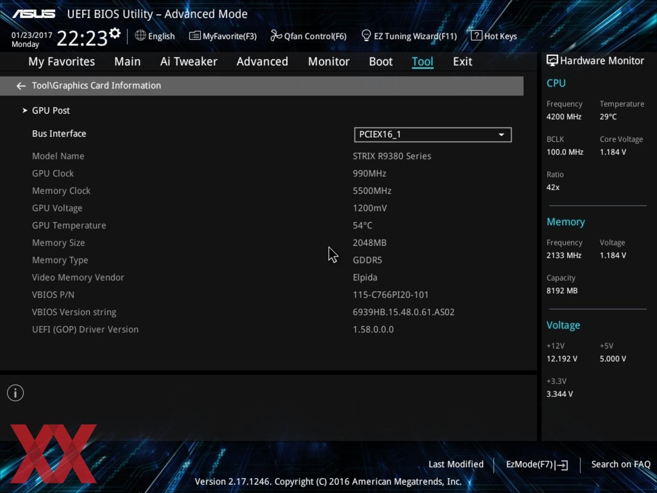
Task: Open the My Favorites tab
Action: 61,61
